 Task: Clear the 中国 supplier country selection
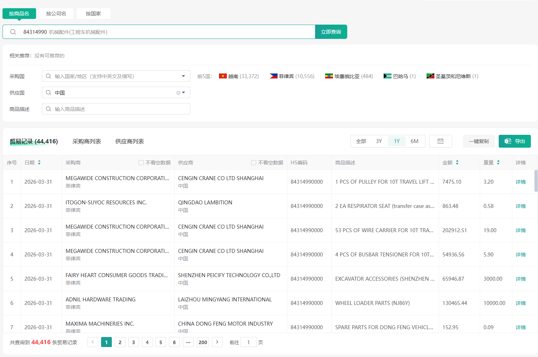coord(178,93)
